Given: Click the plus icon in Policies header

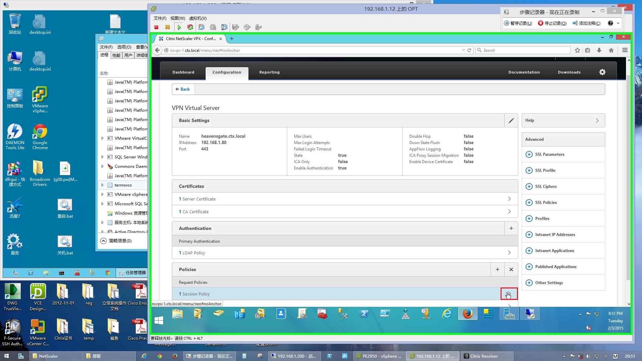Looking at the screenshot, I should [498, 270].
